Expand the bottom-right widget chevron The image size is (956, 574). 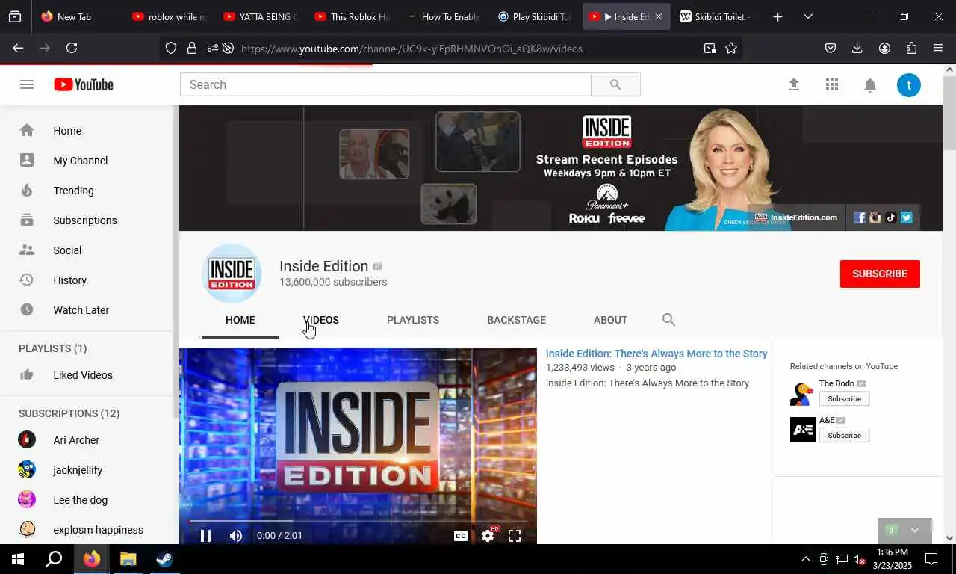pos(914,530)
